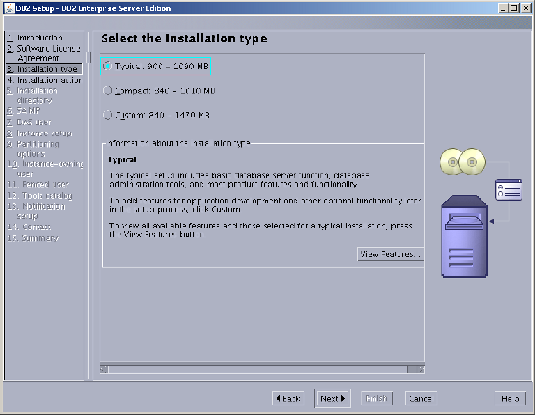Click step 5 Installation directory
This screenshot has height=415, width=535.
point(33,95)
